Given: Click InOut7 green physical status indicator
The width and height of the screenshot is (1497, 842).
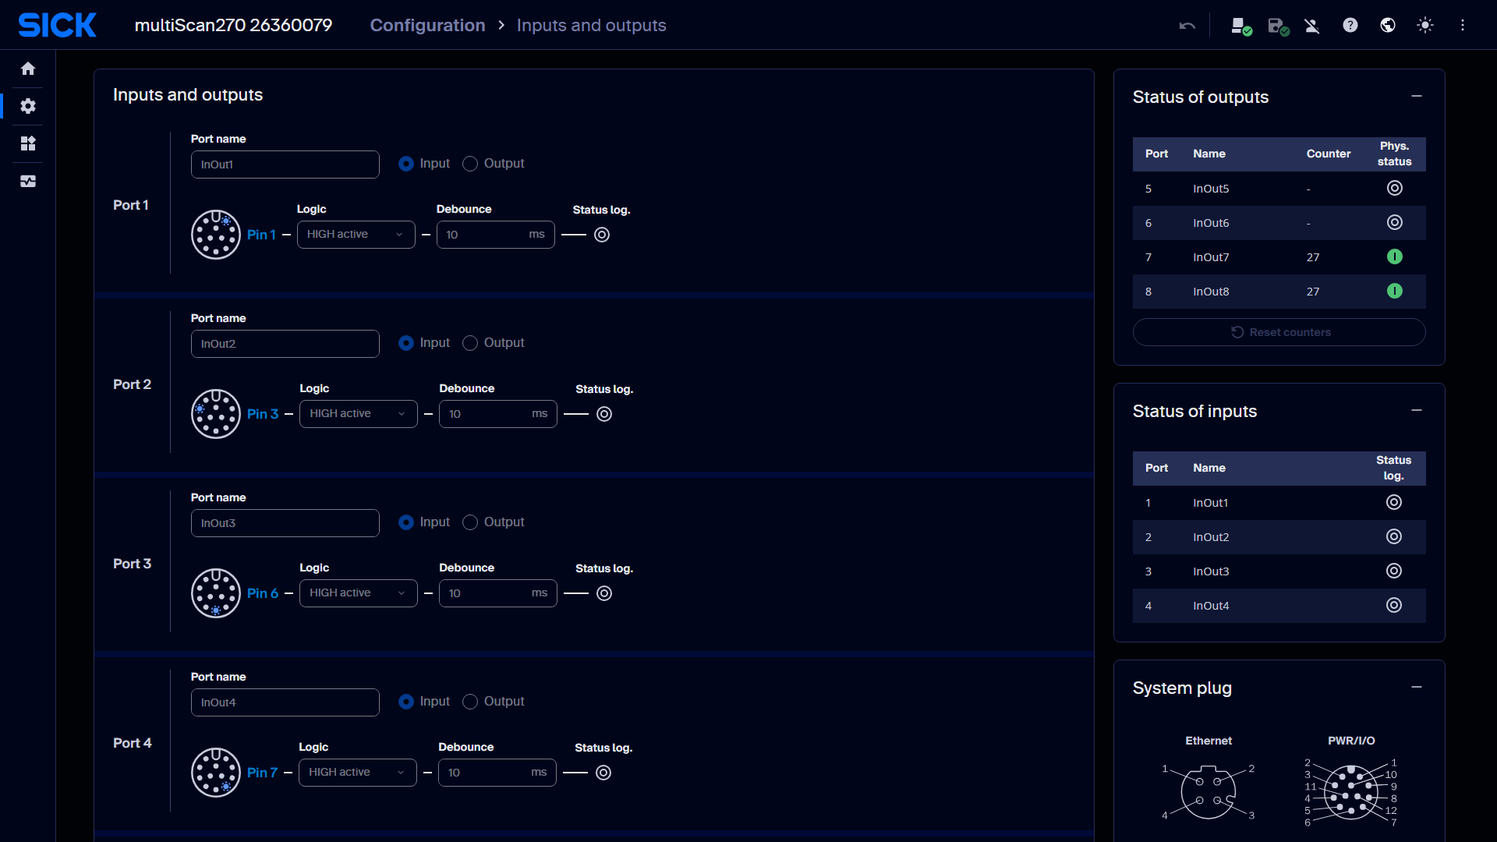Looking at the screenshot, I should pos(1395,256).
